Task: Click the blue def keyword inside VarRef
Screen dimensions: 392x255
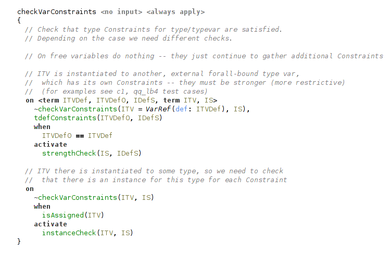Action: tap(181, 109)
